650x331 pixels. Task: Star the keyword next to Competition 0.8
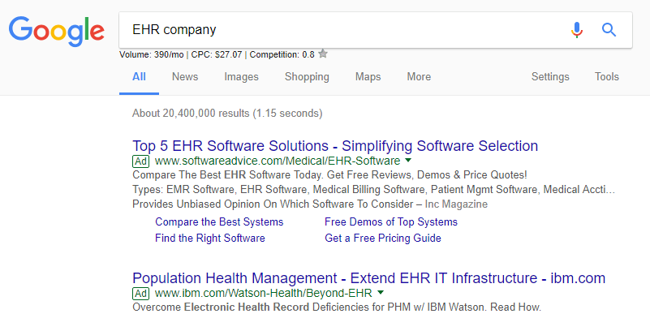[323, 54]
